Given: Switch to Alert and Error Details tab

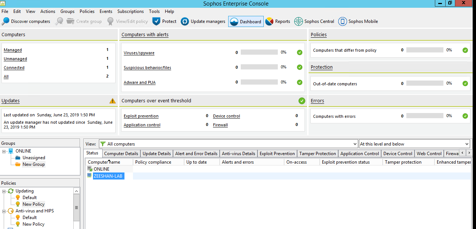Looking at the screenshot, I should (196, 154).
